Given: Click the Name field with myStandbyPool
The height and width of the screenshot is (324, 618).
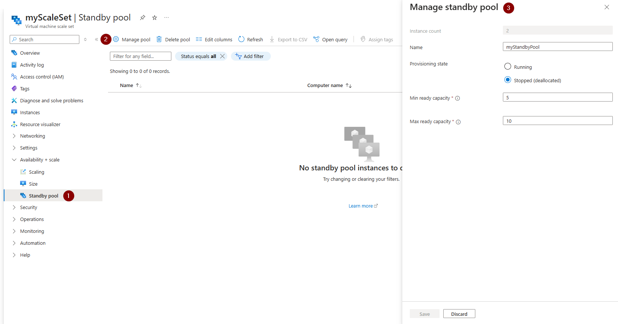Looking at the screenshot, I should tap(558, 46).
